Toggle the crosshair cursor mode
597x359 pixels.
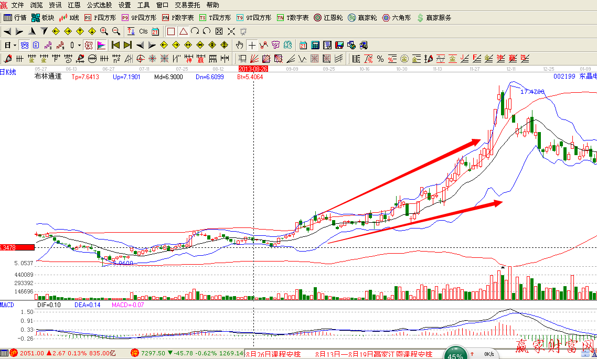(x=252, y=45)
